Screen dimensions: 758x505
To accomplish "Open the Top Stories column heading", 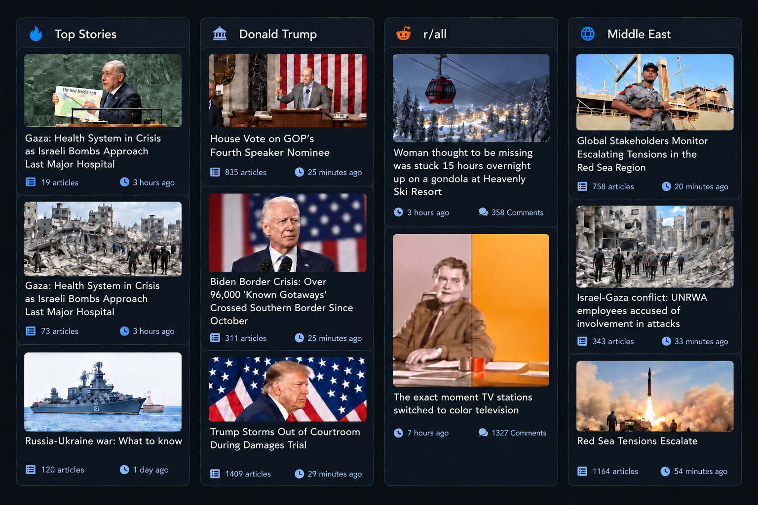I will 85,34.
